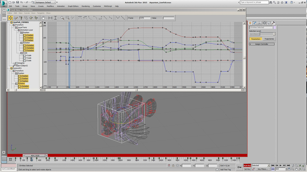
Task: Click the lavender object color swatch
Action: point(275,27)
